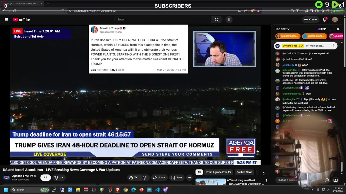Open the 0XP crown badge
Image resolution: width=346 pixels, height=194 pixels.
tap(322, 29)
